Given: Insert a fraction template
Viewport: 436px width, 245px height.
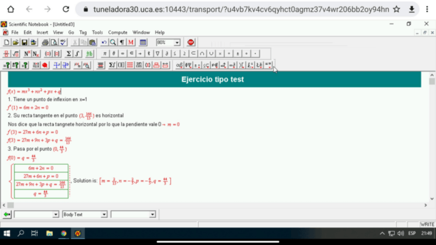Looking at the screenshot, I should pyautogui.click(x=6, y=53).
